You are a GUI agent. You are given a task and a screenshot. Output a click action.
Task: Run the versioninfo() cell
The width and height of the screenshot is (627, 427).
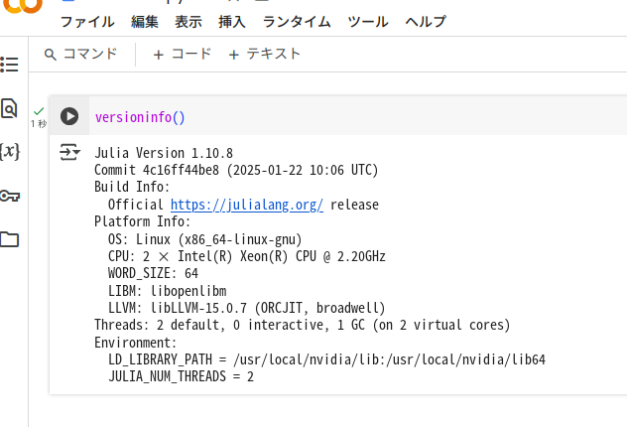[69, 116]
